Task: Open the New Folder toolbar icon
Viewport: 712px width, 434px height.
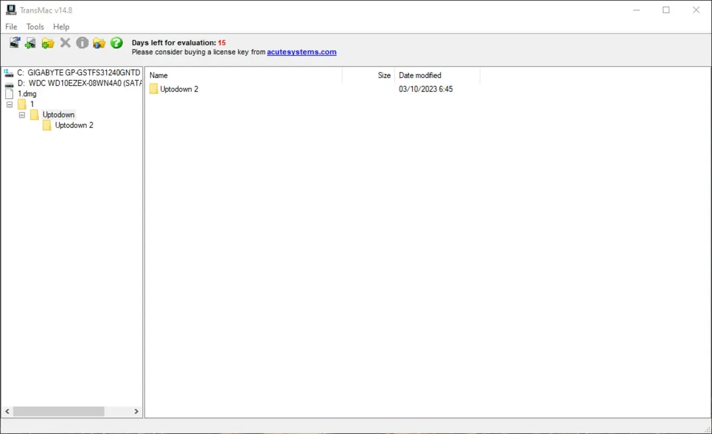Action: coord(48,43)
